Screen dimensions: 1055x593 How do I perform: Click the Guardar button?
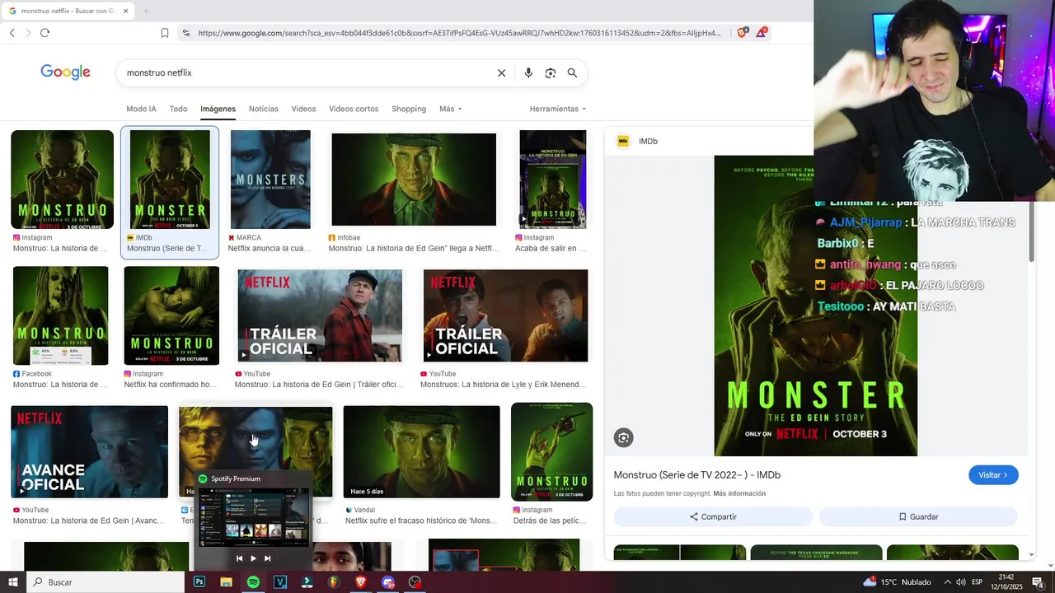918,516
